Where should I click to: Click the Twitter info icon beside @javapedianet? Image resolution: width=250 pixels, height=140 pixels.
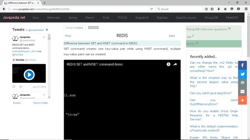click(47, 30)
